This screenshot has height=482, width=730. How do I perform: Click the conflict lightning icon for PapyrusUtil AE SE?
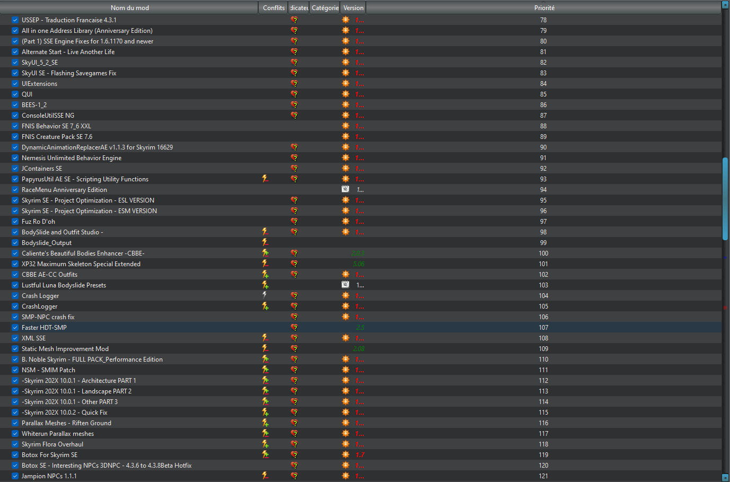pyautogui.click(x=265, y=179)
